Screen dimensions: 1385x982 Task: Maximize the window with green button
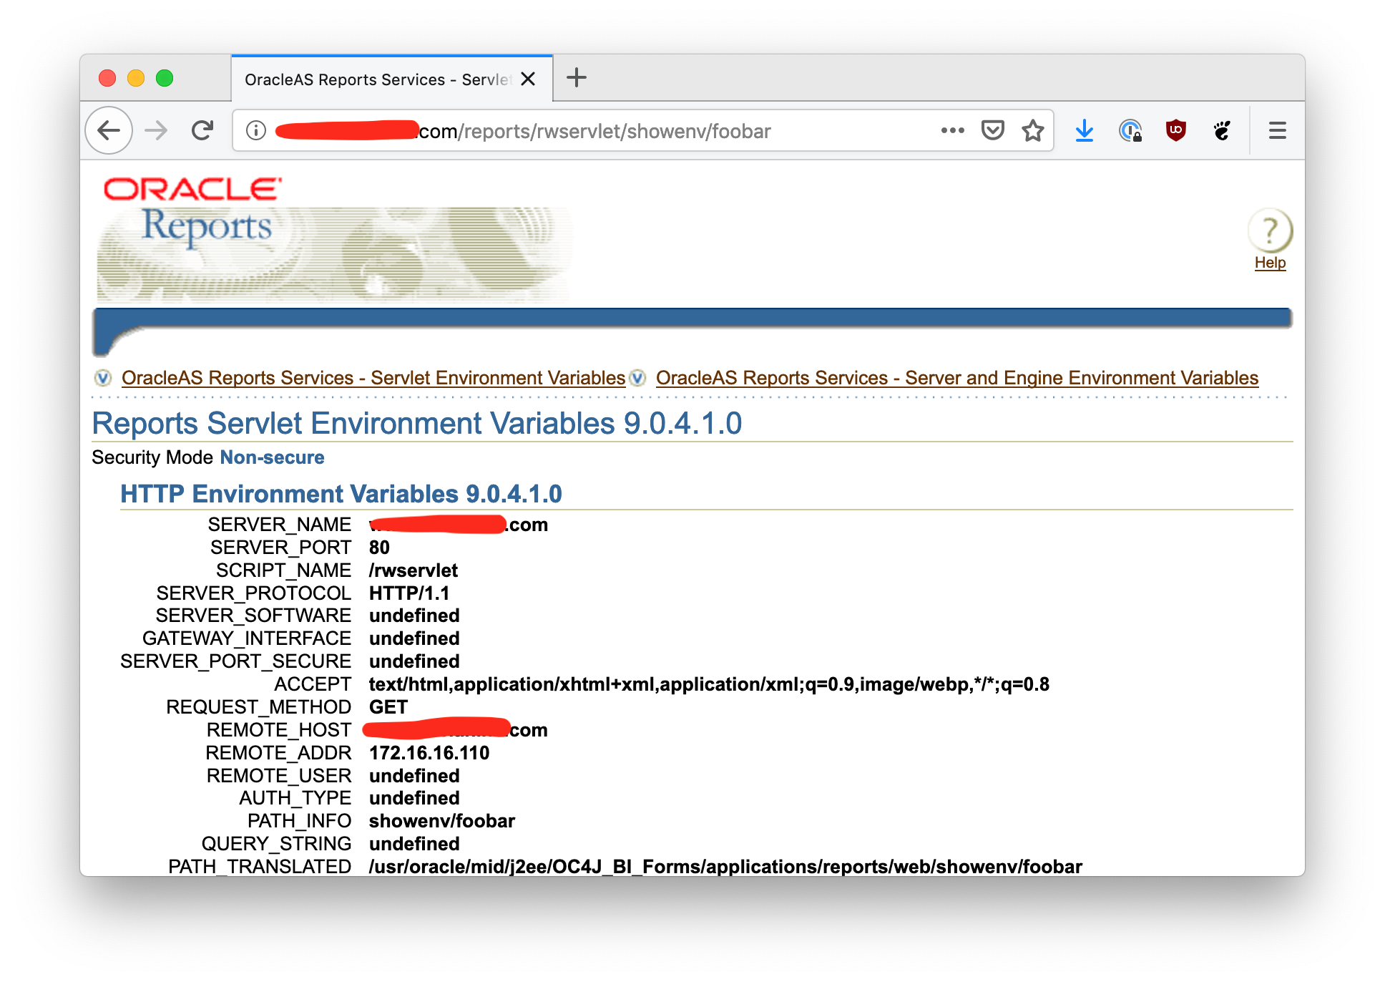(x=165, y=78)
